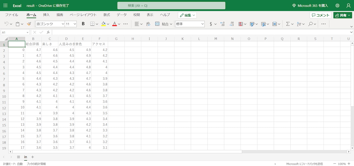The width and height of the screenshot is (354, 166).
Task: Click the formula bar input
Action: click(200, 32)
